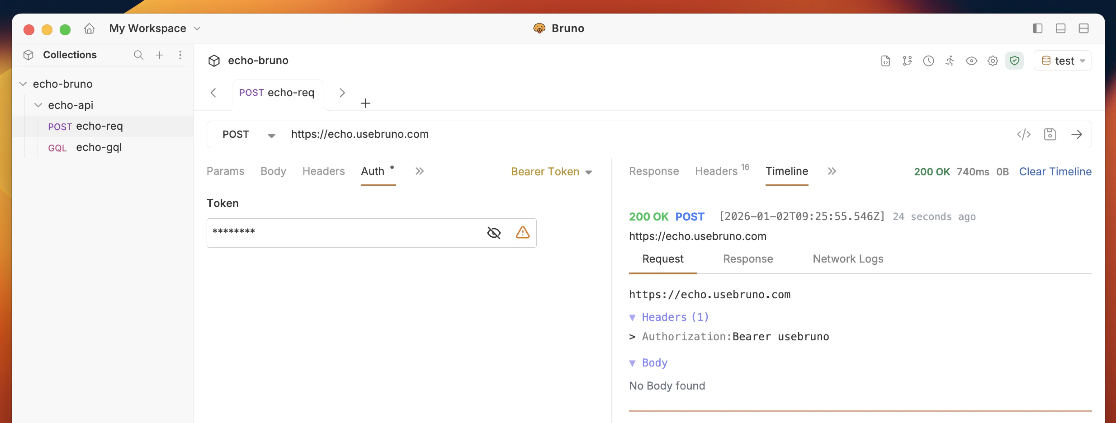Collapse the Headers (1) section

[633, 318]
